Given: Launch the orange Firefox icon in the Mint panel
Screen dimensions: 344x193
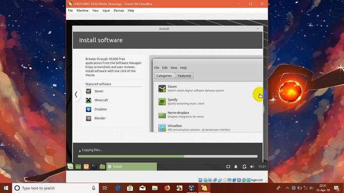Looking at the screenshot, I should point(86,167).
